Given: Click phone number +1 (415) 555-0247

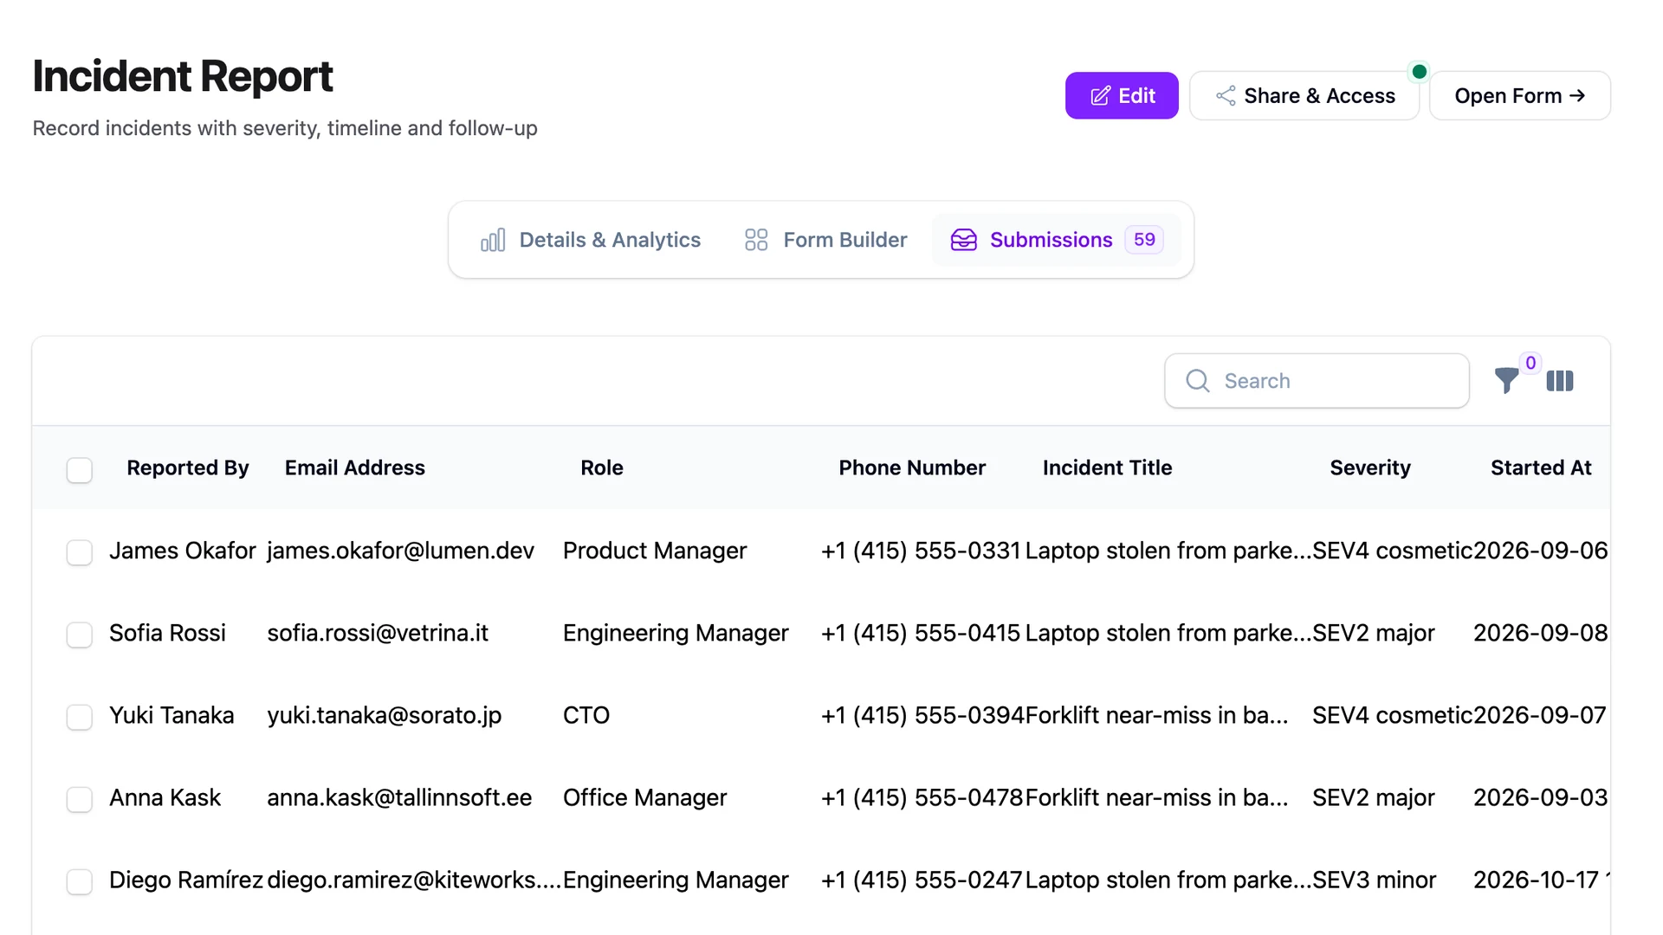Looking at the screenshot, I should [922, 880].
